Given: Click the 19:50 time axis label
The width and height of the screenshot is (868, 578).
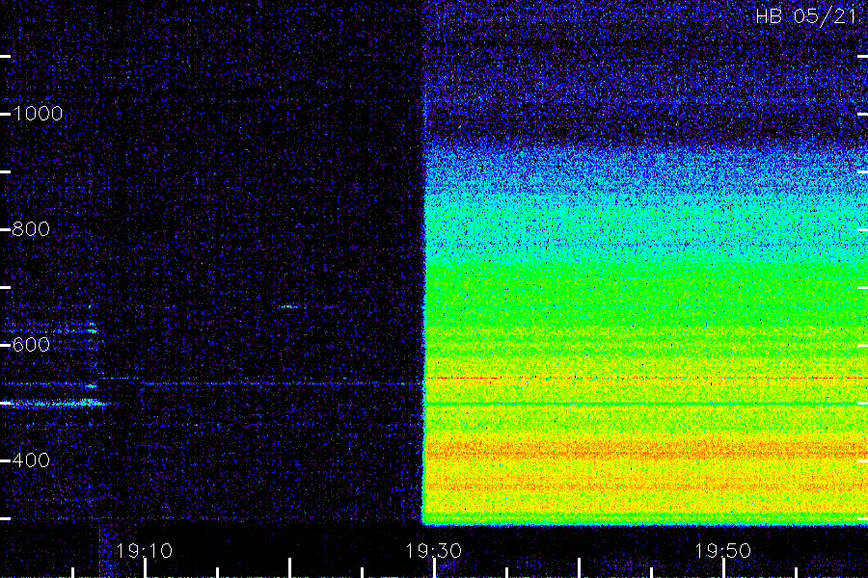Looking at the screenshot, I should (723, 551).
